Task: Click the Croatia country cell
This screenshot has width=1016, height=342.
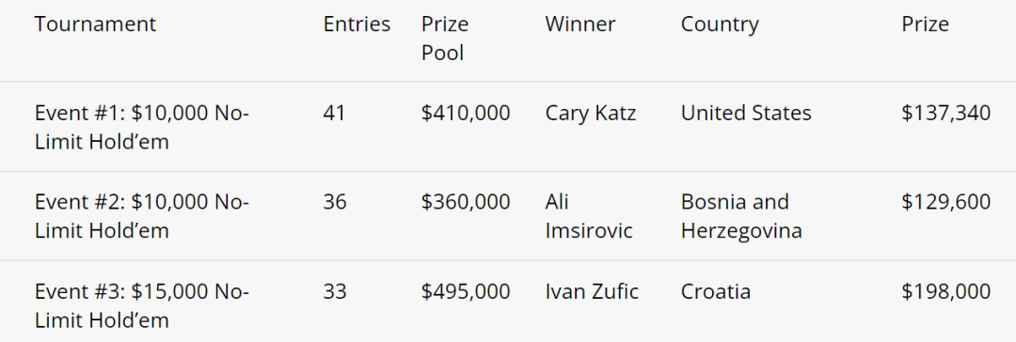Action: pyautogui.click(x=715, y=291)
